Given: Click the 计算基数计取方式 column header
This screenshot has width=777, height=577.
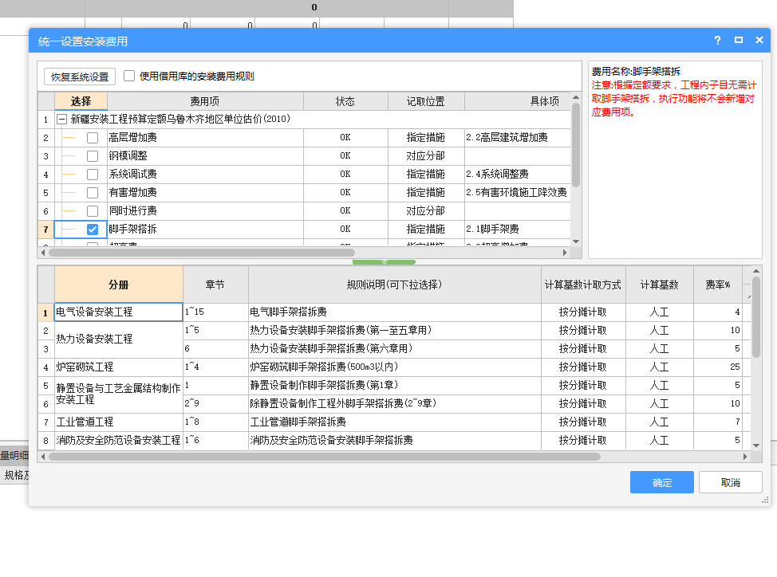Looking at the screenshot, I should coord(583,285).
